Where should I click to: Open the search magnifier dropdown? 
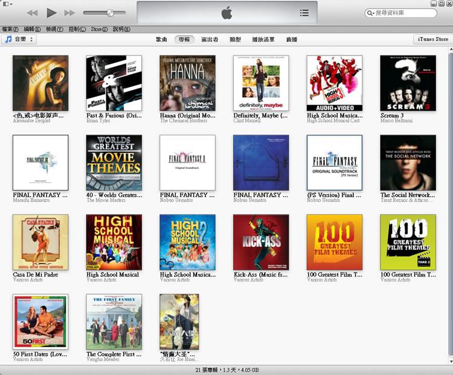point(370,13)
